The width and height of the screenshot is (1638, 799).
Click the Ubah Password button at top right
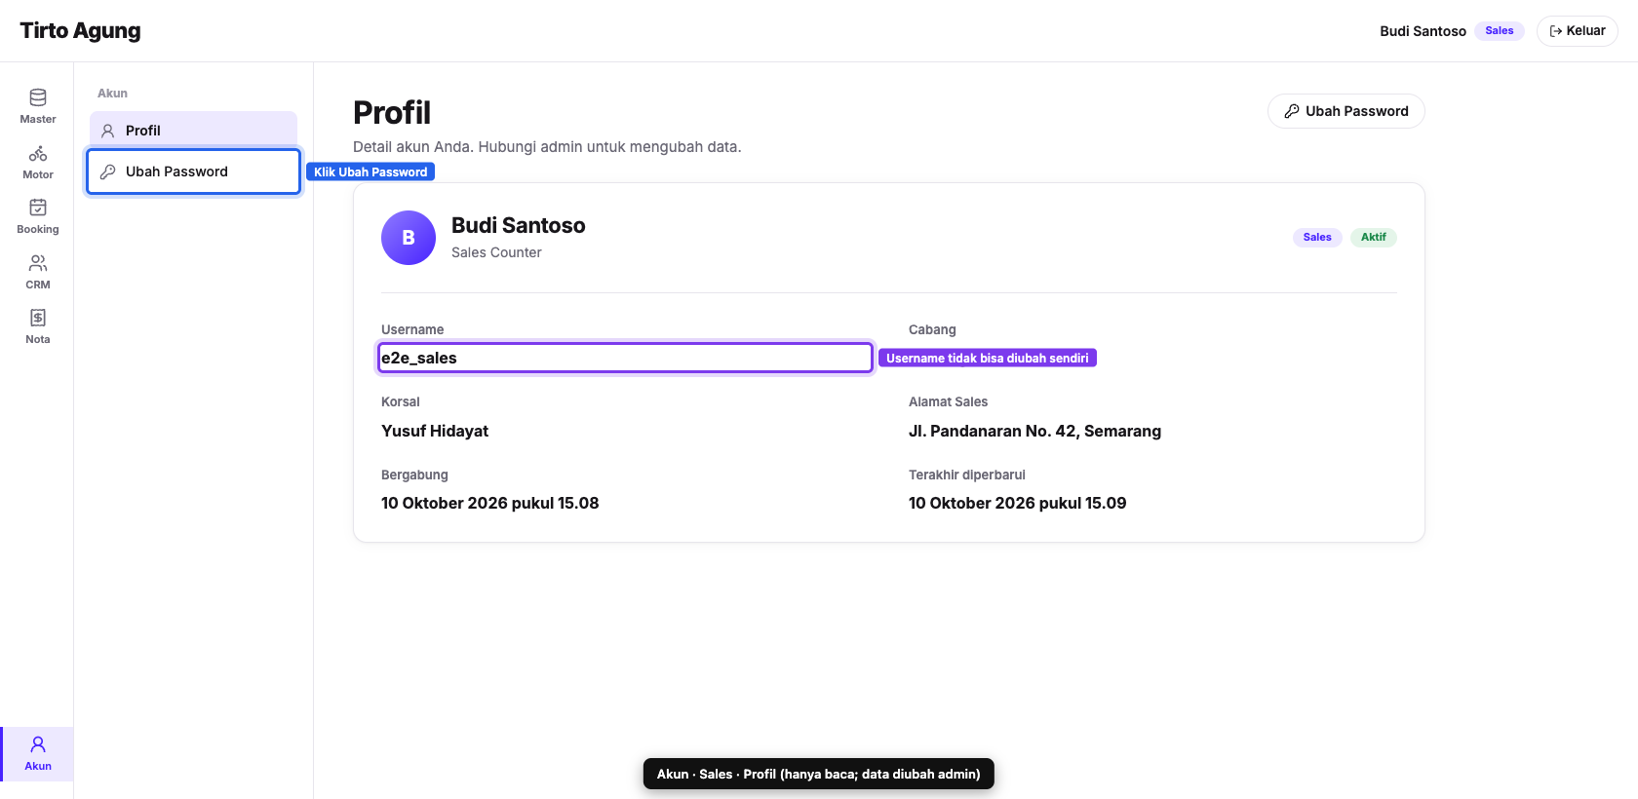click(x=1345, y=111)
